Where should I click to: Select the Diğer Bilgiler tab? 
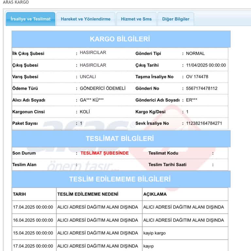click(x=176, y=19)
